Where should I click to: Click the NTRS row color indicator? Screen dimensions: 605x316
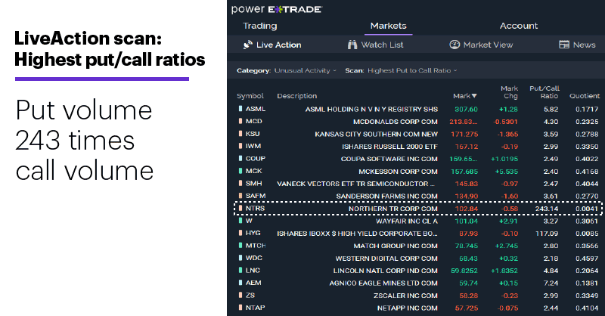240,209
